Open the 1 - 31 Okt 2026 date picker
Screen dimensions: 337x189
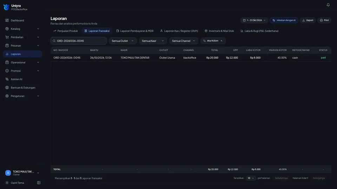click(254, 20)
